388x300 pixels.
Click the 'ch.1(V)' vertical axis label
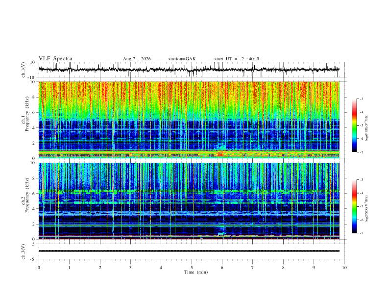(x=24, y=70)
